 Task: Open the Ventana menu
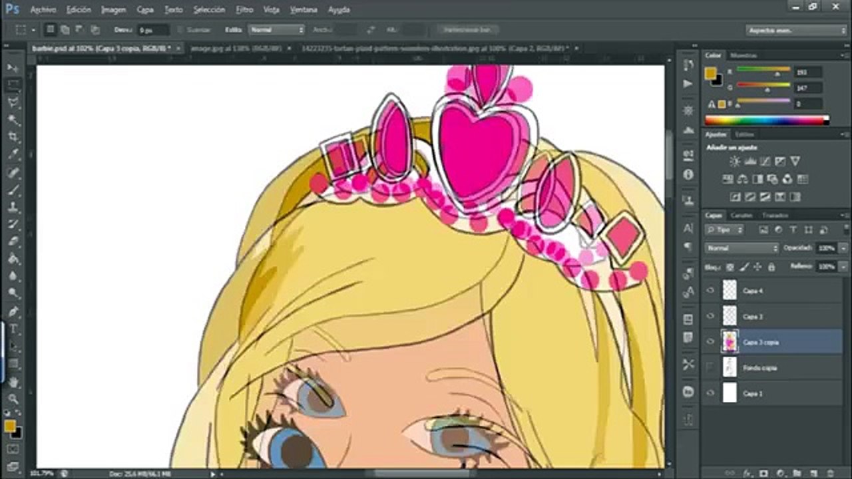pos(304,10)
